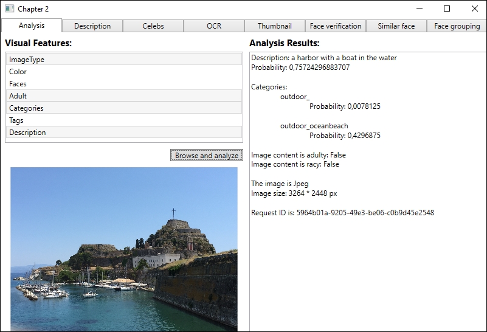Click Probability 0,4296875 value
The height and width of the screenshot is (332, 487).
point(345,136)
